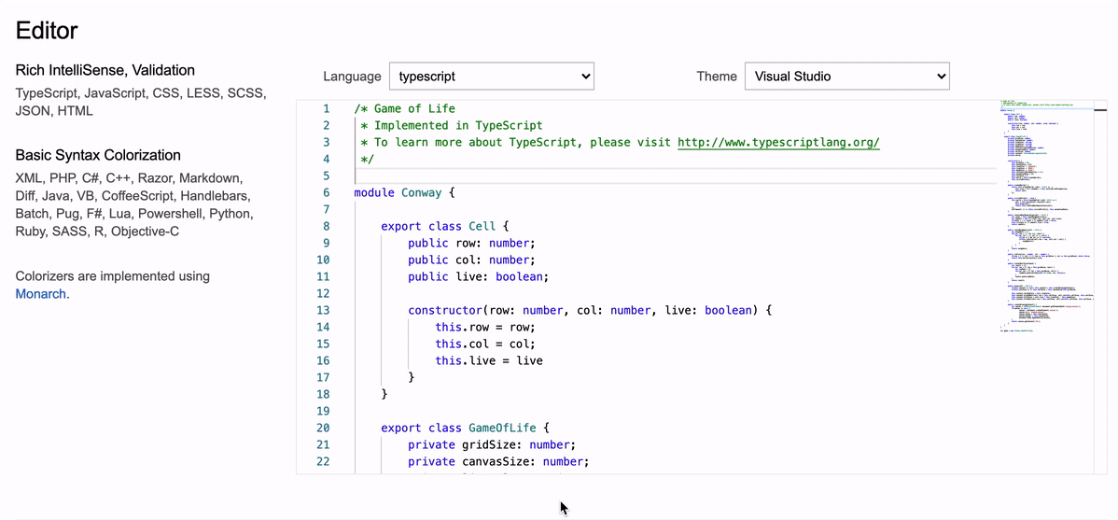
Task: Click the "export class Cell {" text
Action: (x=445, y=226)
